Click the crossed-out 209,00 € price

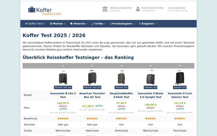(x=63, y=106)
